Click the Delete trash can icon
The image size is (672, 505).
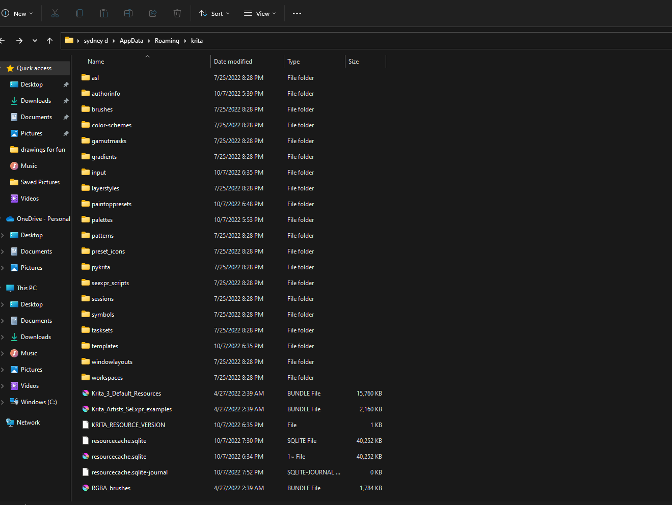(x=177, y=14)
